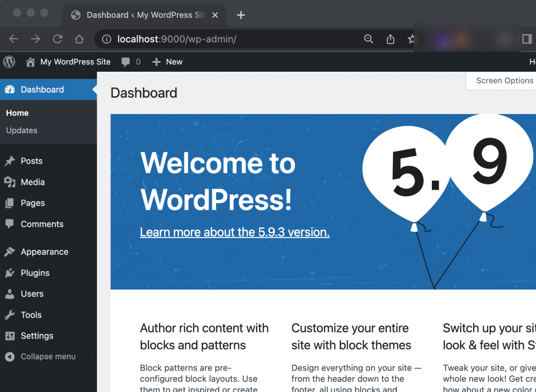Click the share icon in address bar
Image resolution: width=536 pixels, height=392 pixels.
click(x=390, y=39)
